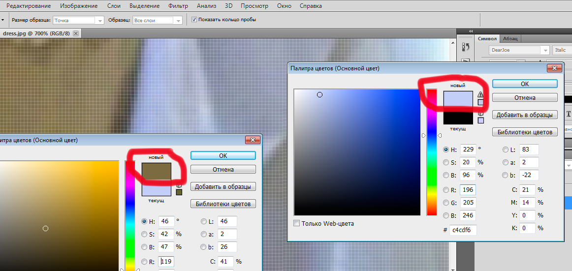Click the gamut-safe swatch below the warning triangle
Screen dimensions: 572x271
pos(480,102)
